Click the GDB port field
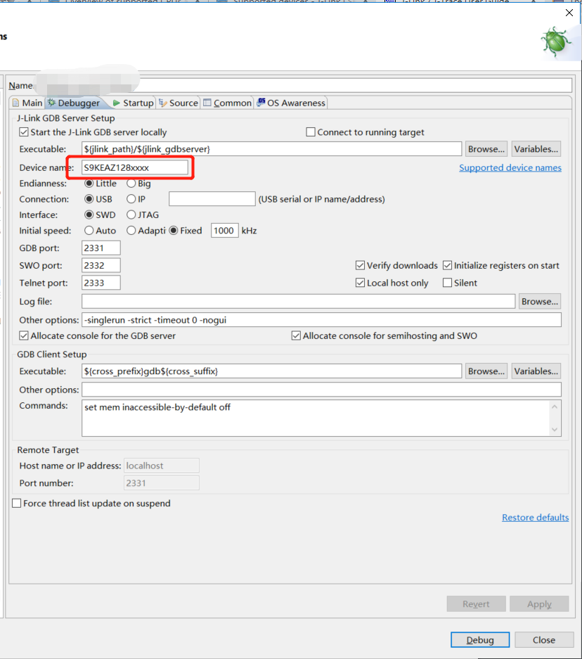 point(101,248)
